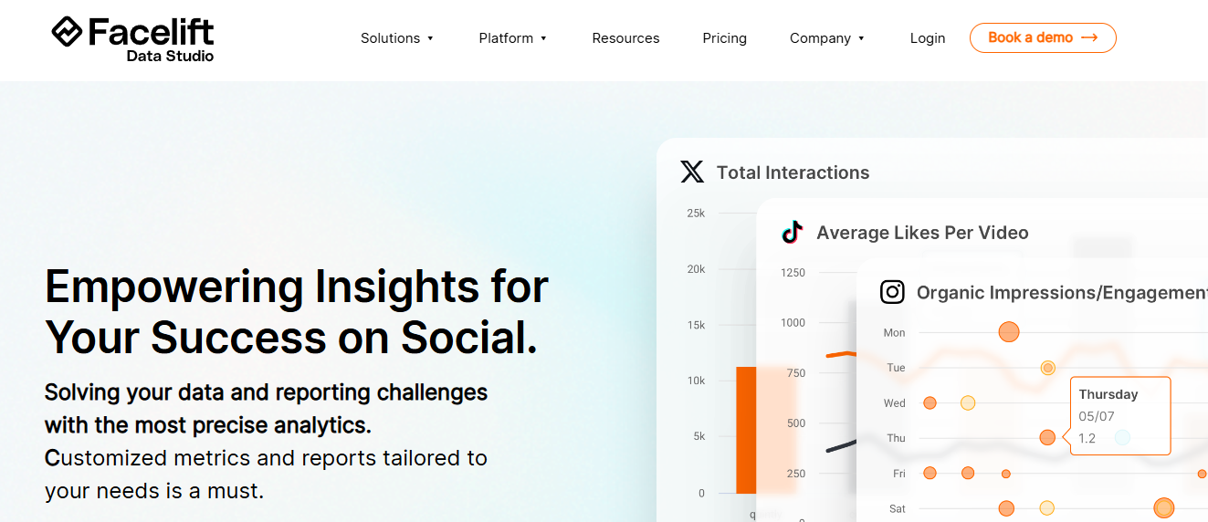Image resolution: width=1208 pixels, height=522 pixels.
Task: Click the orange bar in Total Interactions chart
Action: [x=748, y=430]
